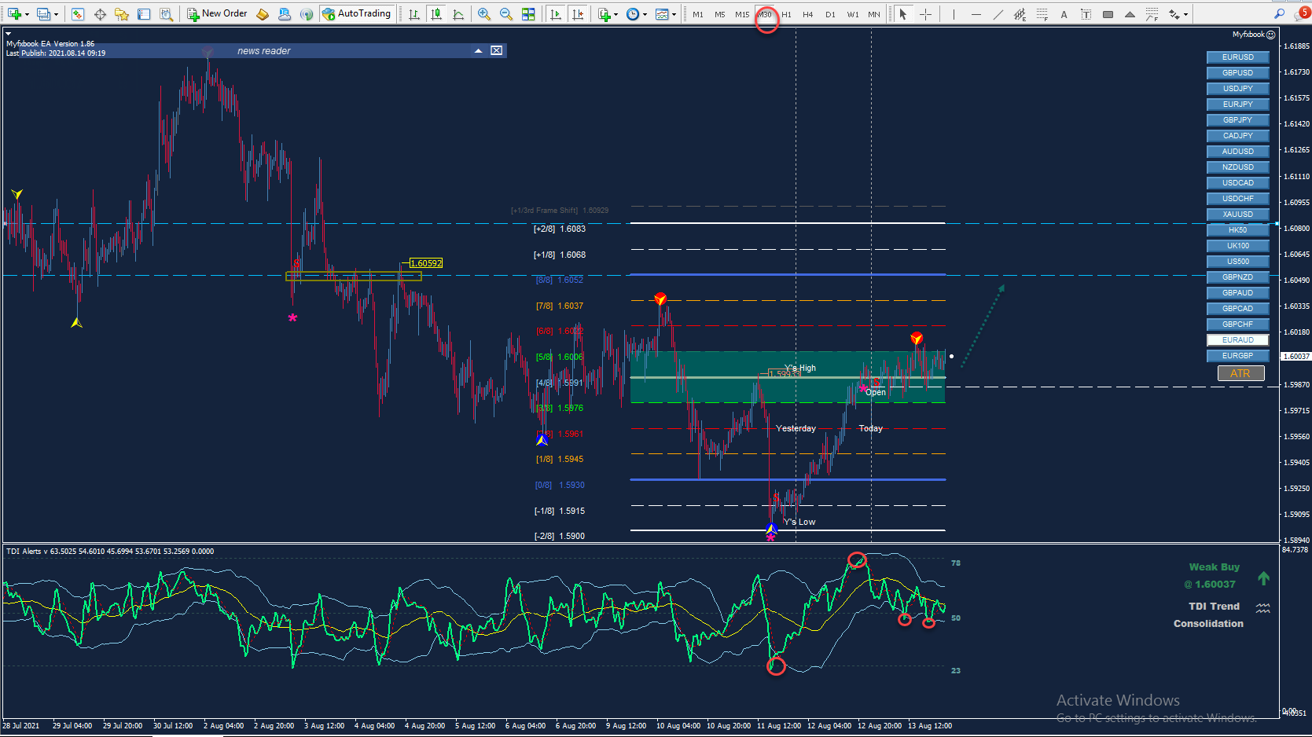
Task: Choose the Text Label tool
Action: (1086, 14)
